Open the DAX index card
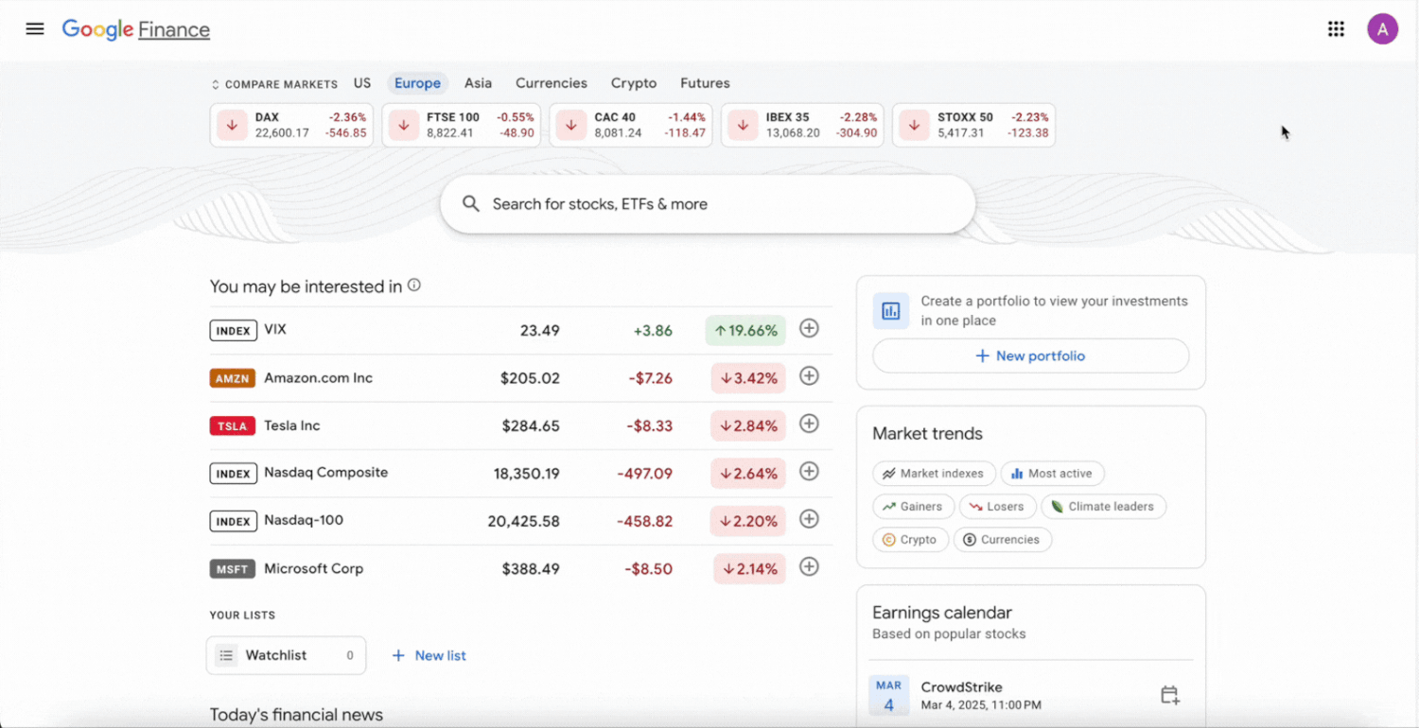 pos(291,125)
